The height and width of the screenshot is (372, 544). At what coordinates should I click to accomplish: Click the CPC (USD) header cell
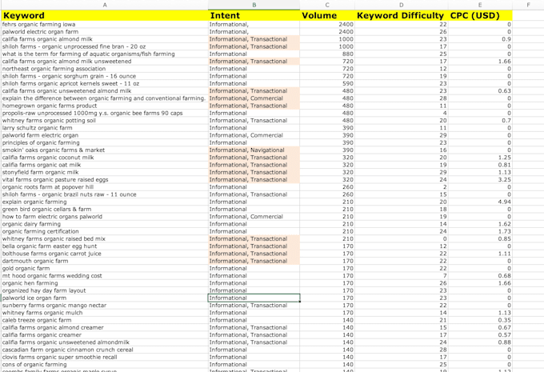480,16
